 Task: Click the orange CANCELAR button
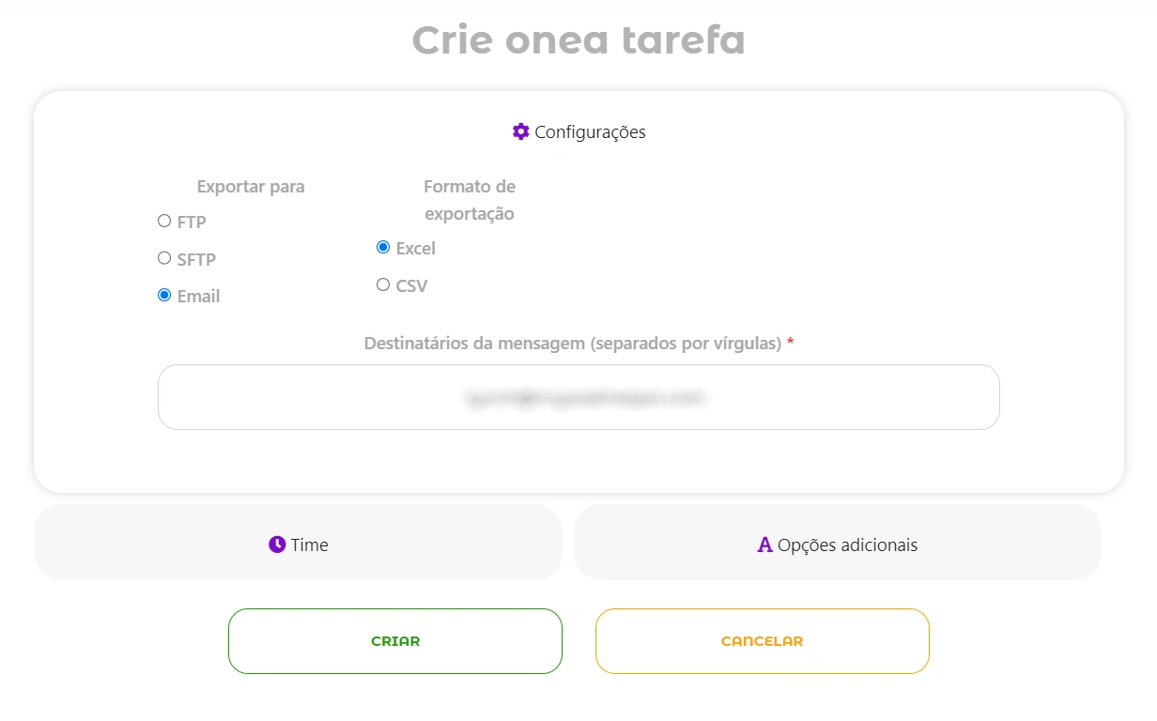tap(763, 641)
